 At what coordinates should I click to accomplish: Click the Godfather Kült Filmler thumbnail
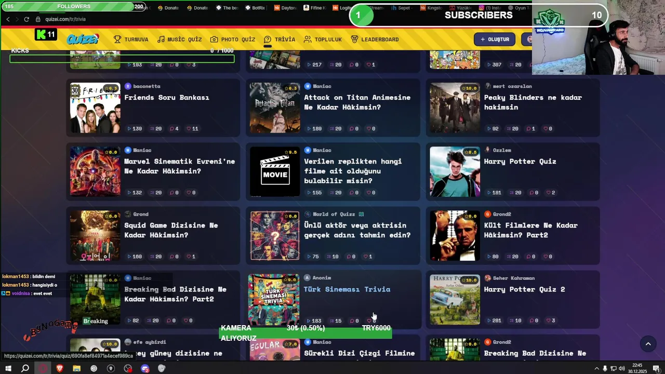[455, 236]
